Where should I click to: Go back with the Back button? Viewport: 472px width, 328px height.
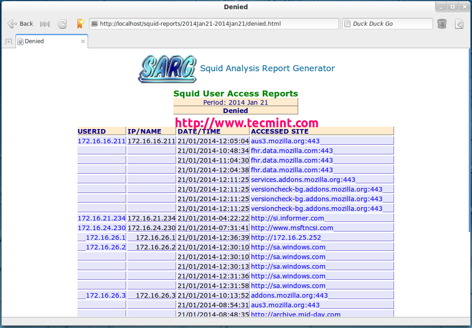20,24
